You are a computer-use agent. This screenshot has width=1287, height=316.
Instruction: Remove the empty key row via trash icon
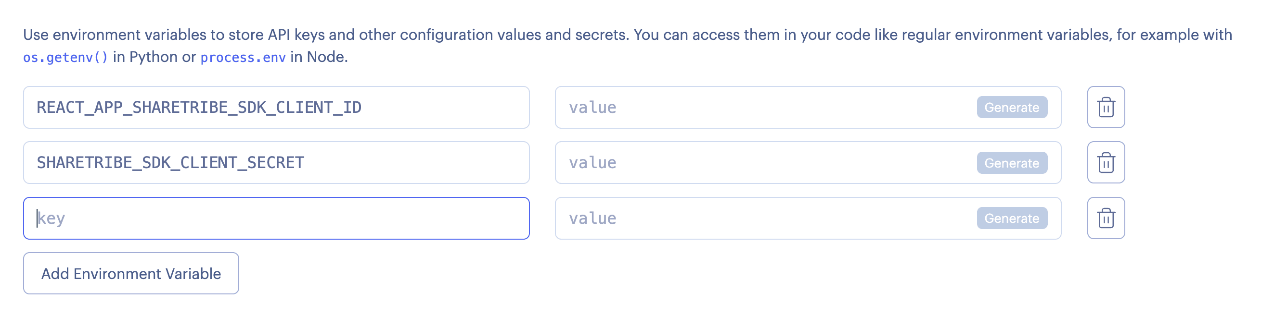click(1106, 219)
